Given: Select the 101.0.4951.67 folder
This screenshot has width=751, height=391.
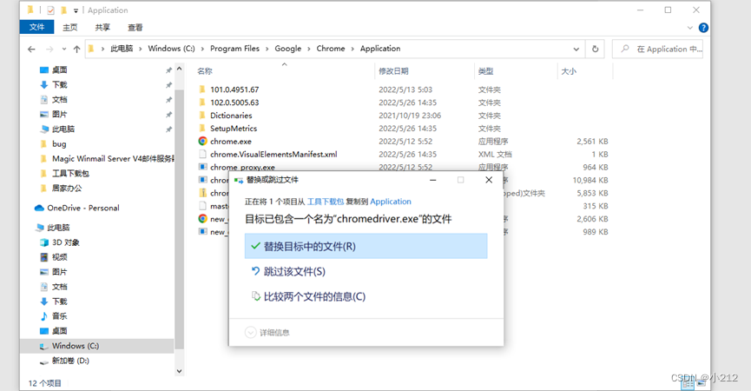Looking at the screenshot, I should pos(234,89).
